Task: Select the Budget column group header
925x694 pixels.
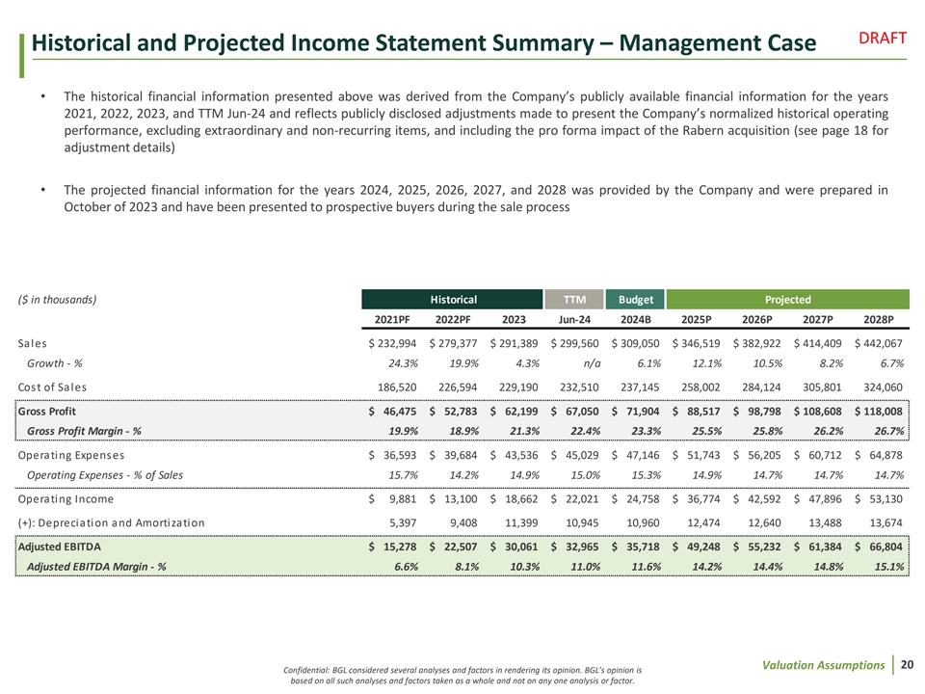Action: coord(635,299)
